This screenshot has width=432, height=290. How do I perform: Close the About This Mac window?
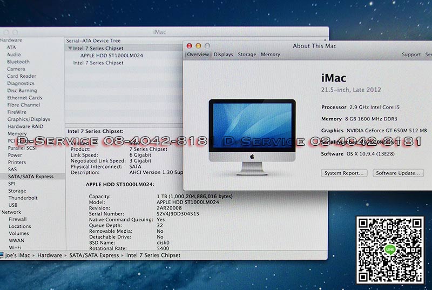tap(190, 46)
